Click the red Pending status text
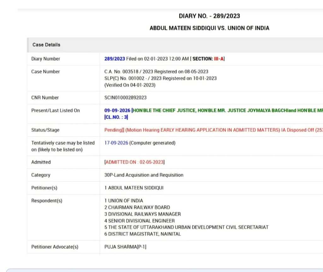This screenshot has width=323, height=272. coord(114,130)
